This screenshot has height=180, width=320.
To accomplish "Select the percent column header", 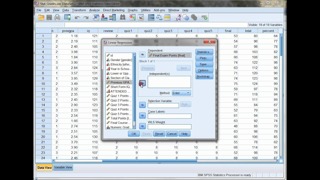I will [x=268, y=31].
